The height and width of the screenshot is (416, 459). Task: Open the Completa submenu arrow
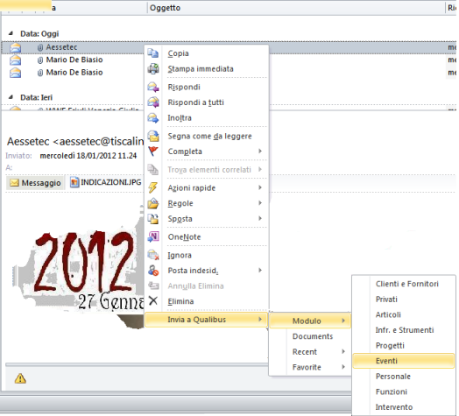[x=260, y=151]
